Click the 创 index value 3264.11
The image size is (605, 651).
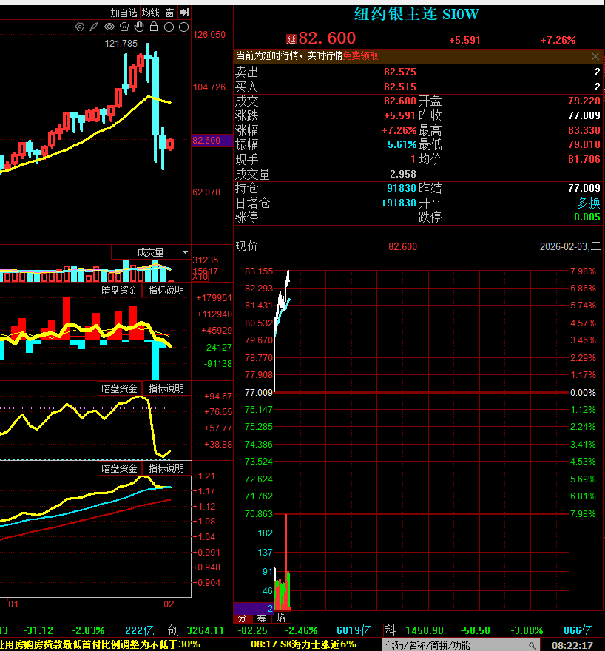click(x=206, y=630)
